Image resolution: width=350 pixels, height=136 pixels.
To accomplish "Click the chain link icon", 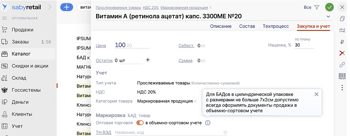I will pos(342,65).
